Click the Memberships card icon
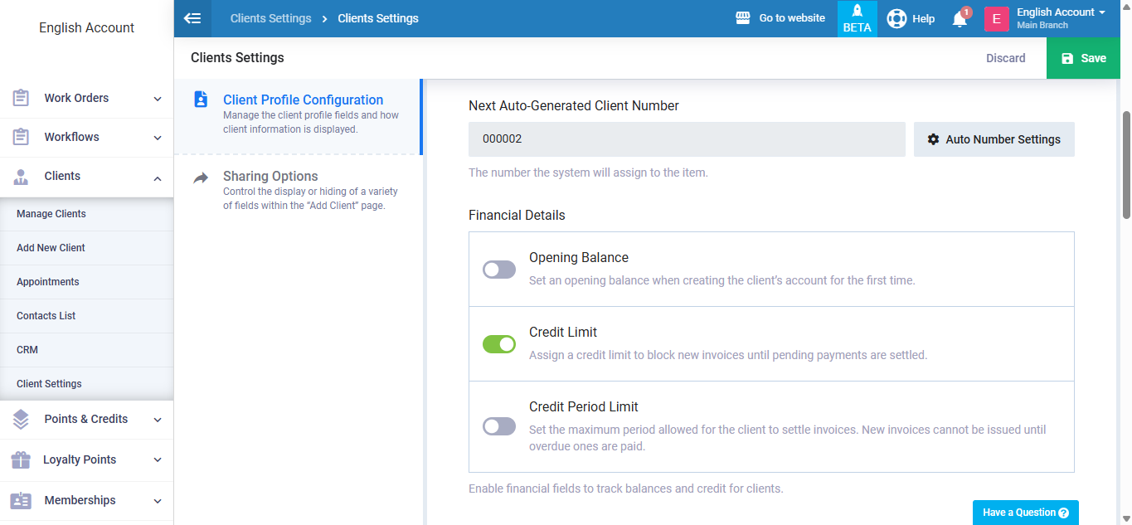 [x=21, y=500]
